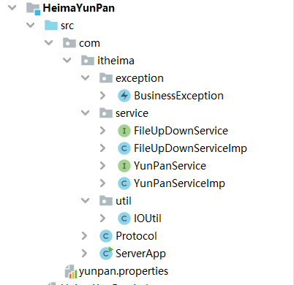Click the FileUpDownService interface icon

[x=124, y=131]
